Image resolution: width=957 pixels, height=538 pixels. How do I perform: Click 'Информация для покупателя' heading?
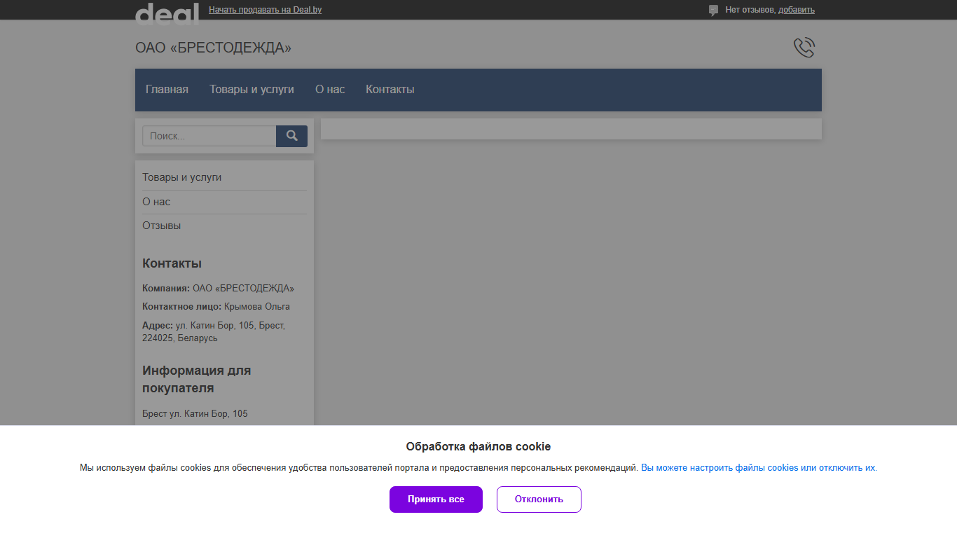196,379
